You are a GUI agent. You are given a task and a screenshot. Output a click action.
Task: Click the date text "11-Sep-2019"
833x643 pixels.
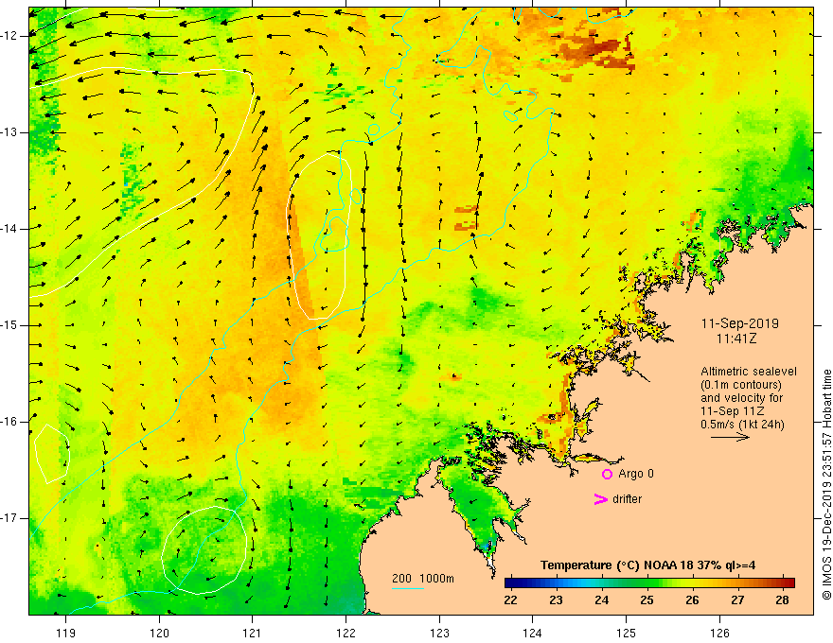739,323
